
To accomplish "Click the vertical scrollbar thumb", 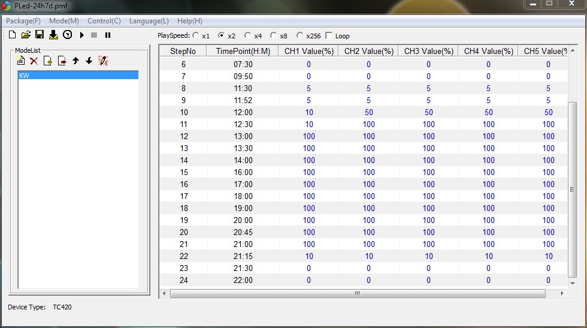I will (x=573, y=189).
